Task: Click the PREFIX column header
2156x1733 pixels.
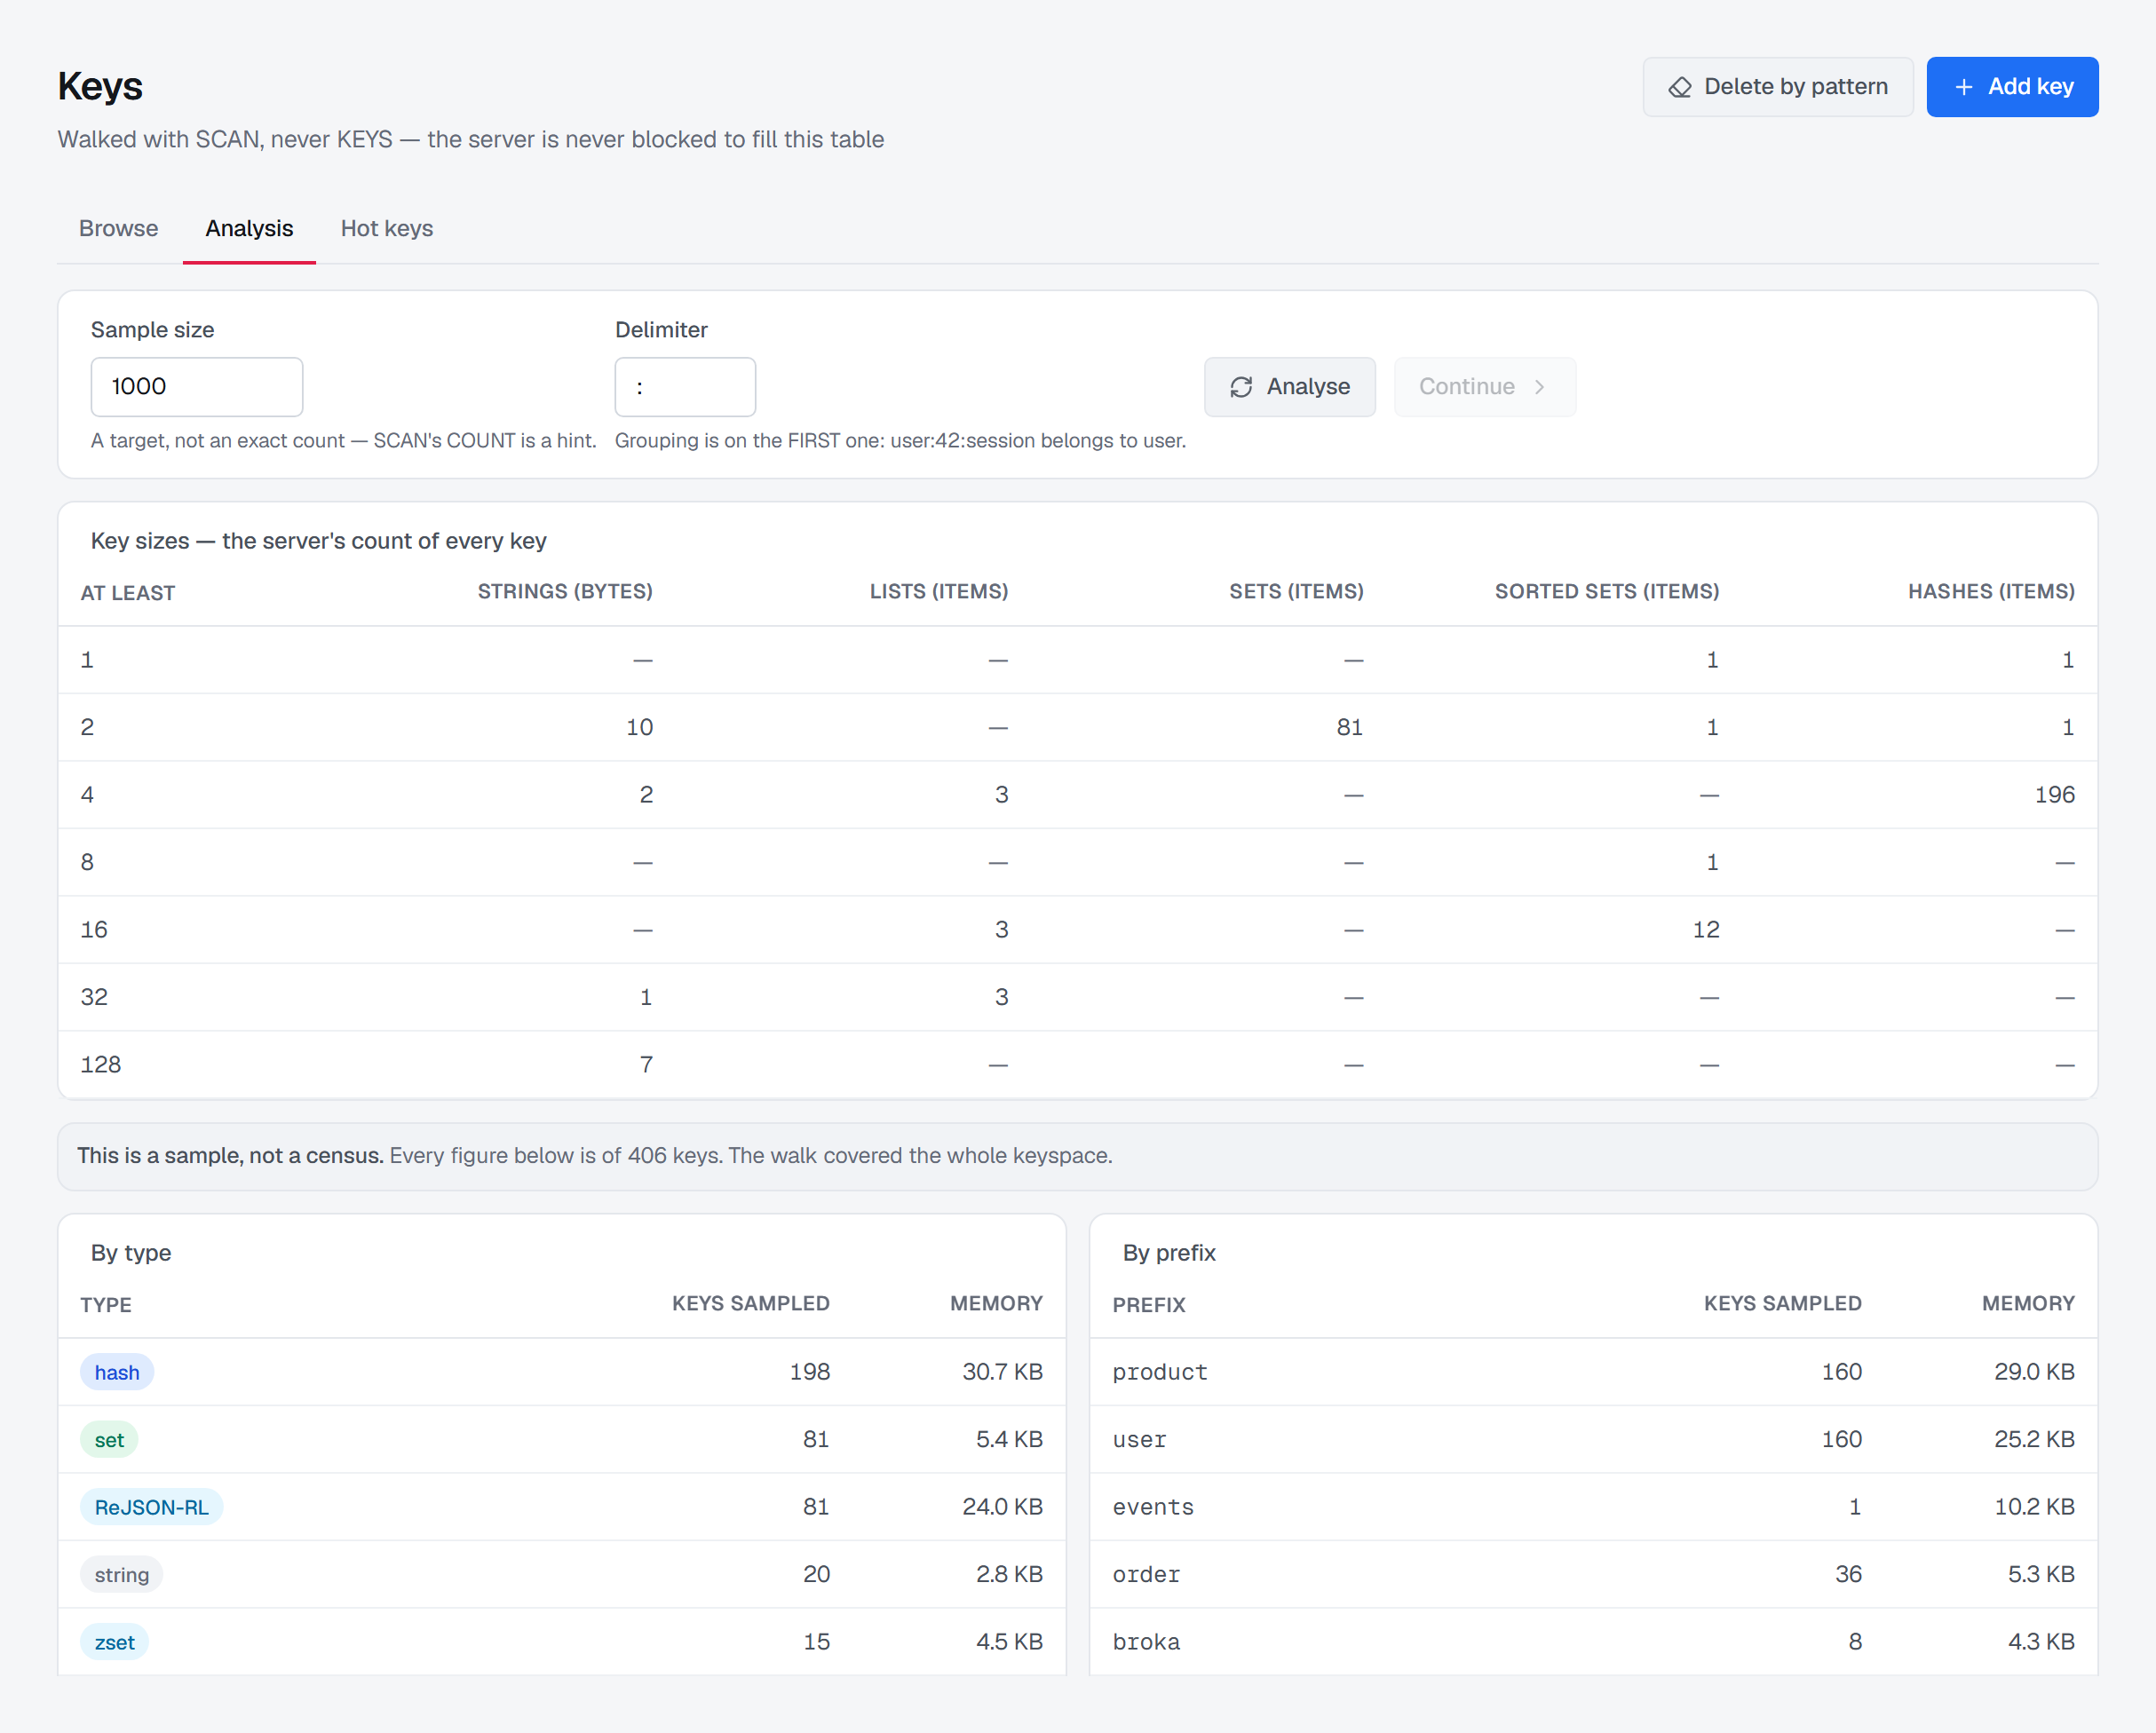Action: (1149, 1305)
